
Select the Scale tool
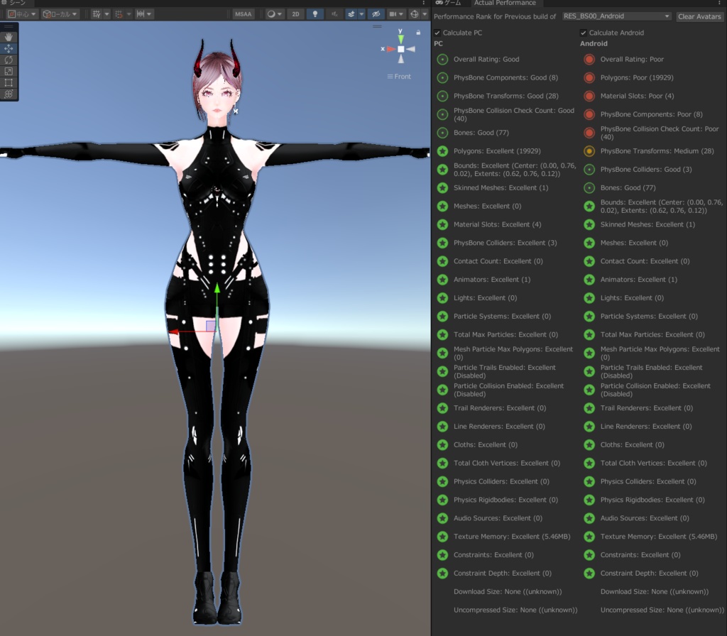tap(9, 71)
